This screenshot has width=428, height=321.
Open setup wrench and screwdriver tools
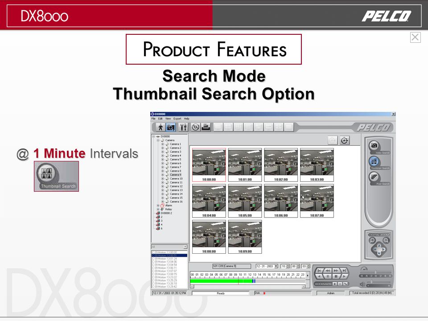tap(183, 127)
